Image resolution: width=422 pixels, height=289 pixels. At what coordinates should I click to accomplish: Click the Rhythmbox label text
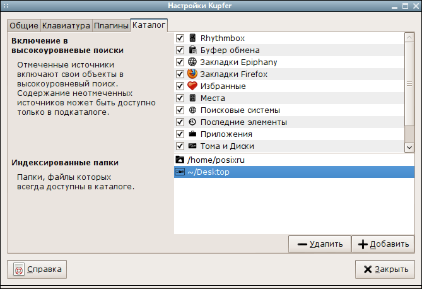tap(223, 38)
